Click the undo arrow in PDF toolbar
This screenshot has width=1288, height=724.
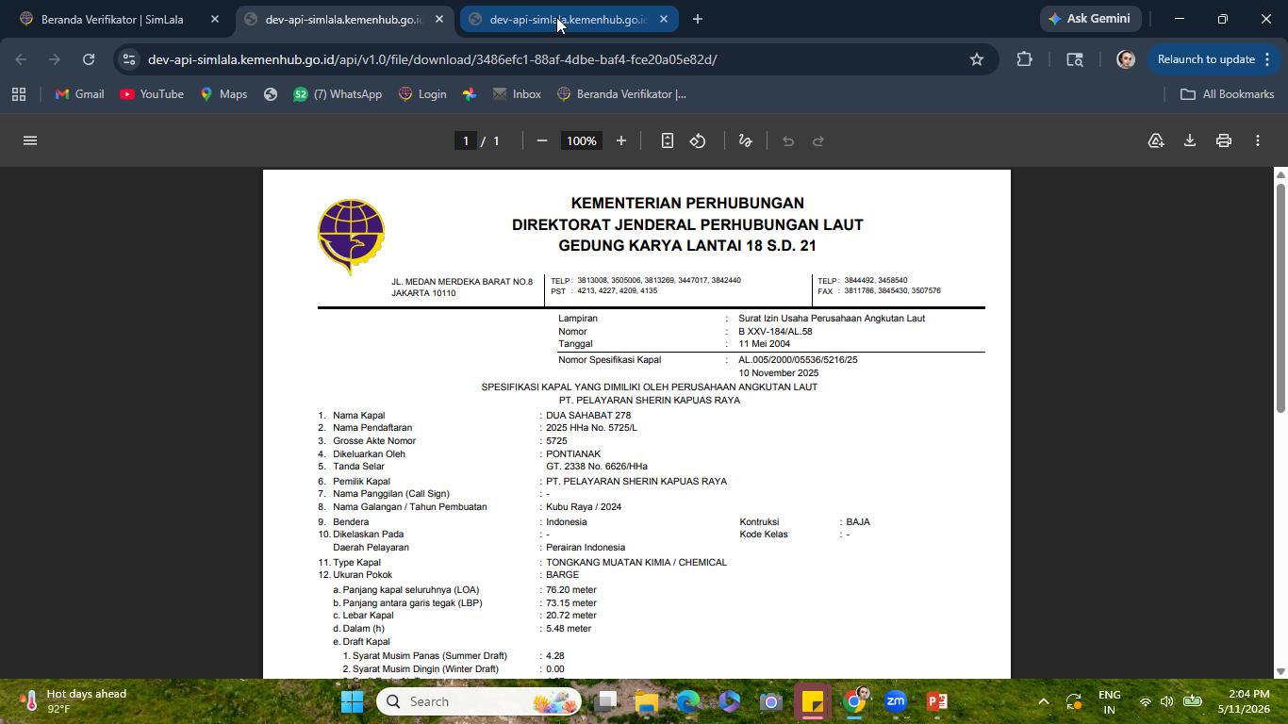(788, 140)
